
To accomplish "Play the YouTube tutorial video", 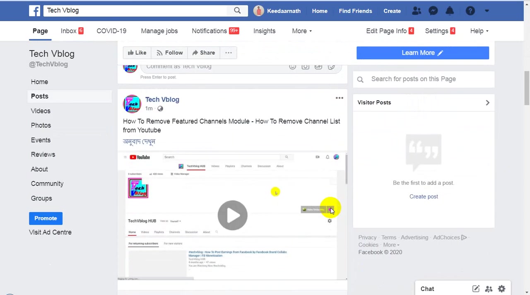I will tap(232, 215).
